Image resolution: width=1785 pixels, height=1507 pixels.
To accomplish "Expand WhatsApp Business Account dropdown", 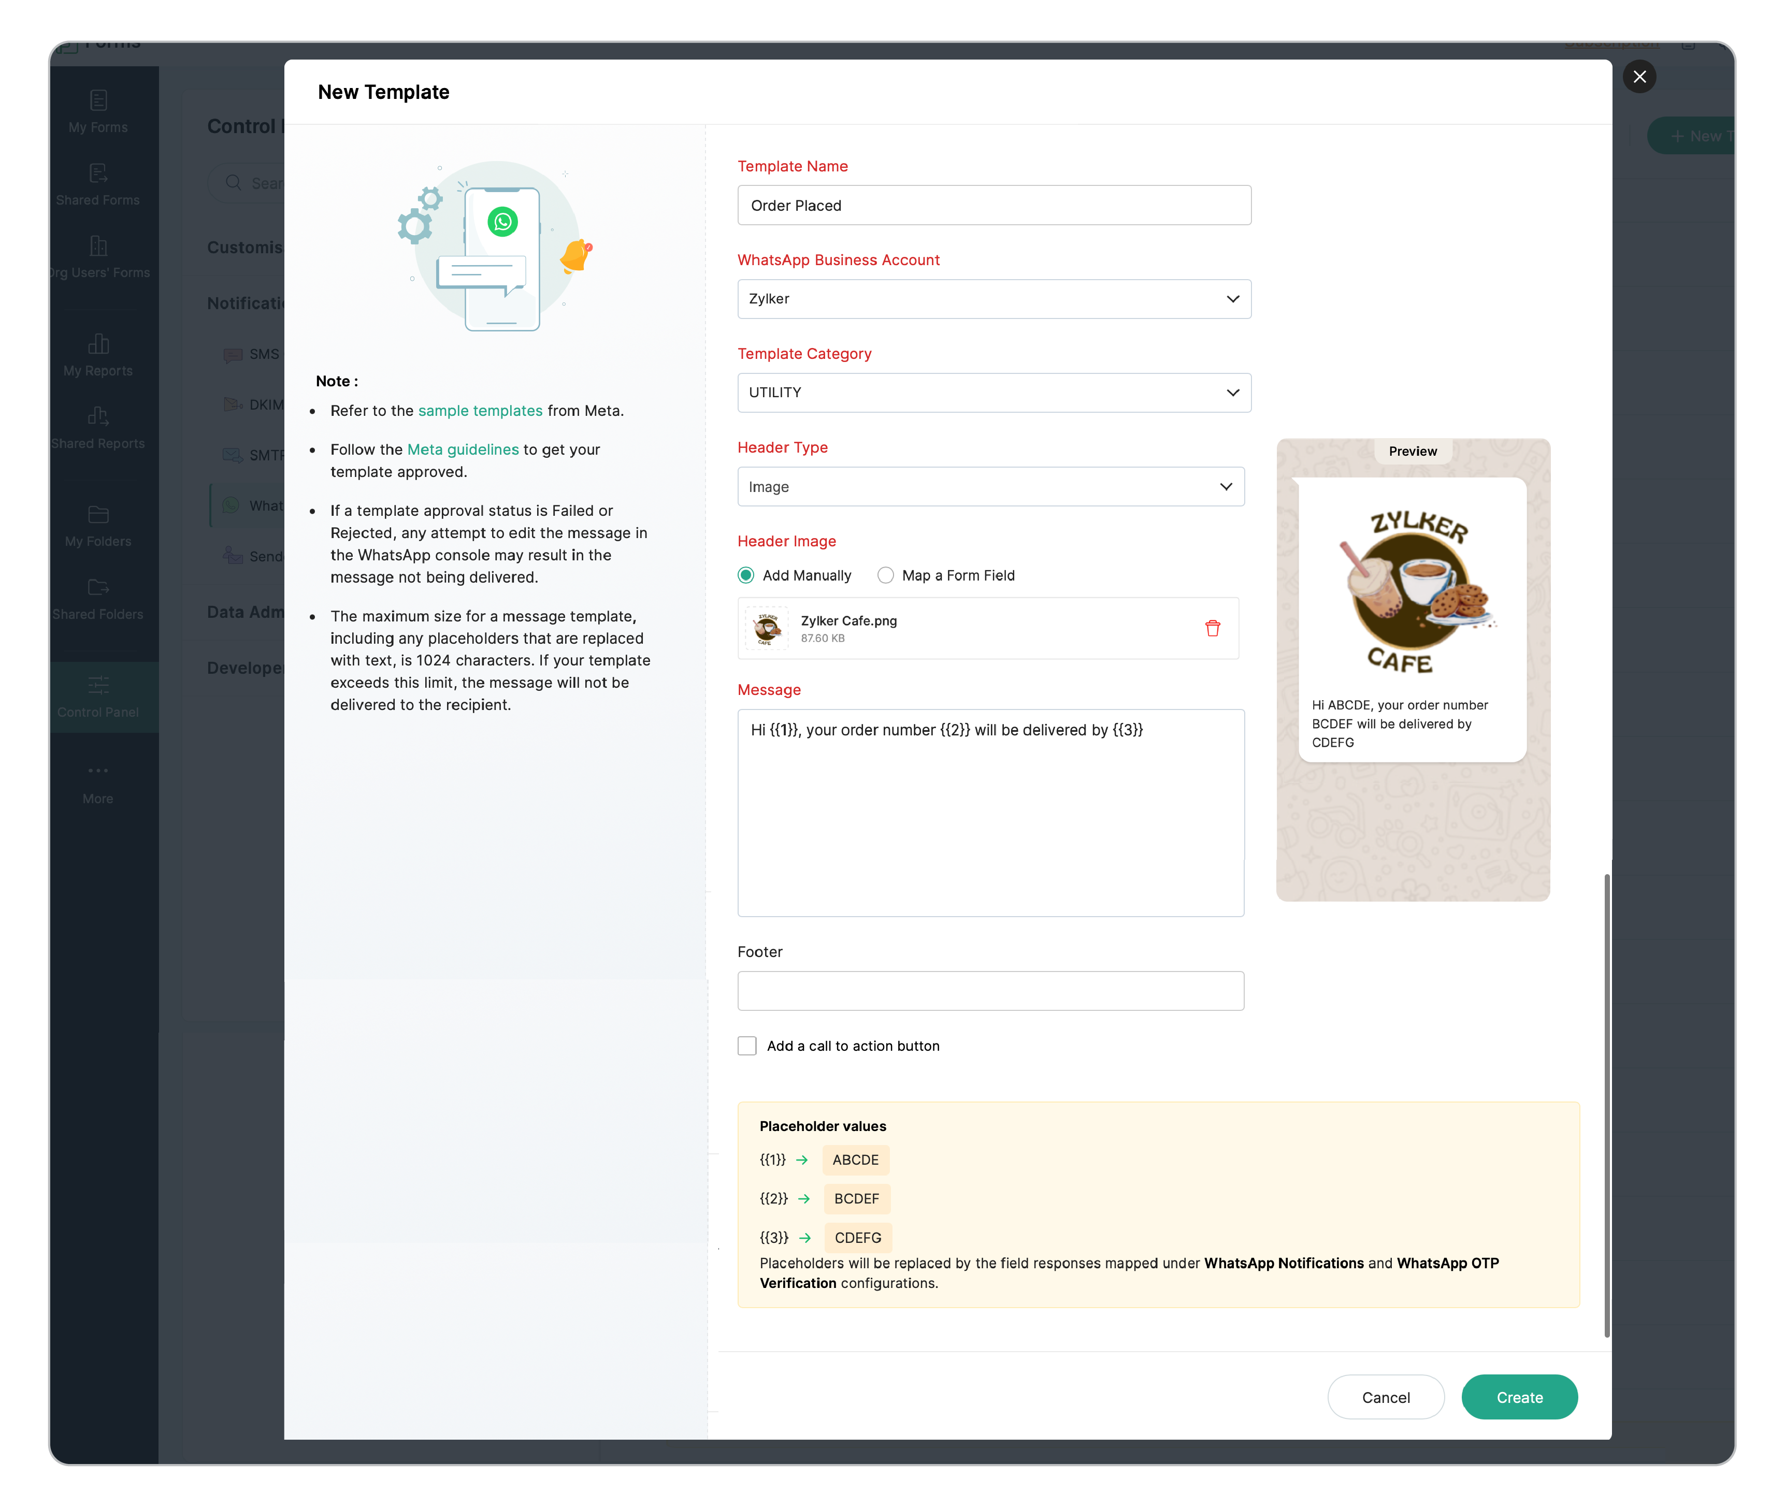I will coord(994,299).
